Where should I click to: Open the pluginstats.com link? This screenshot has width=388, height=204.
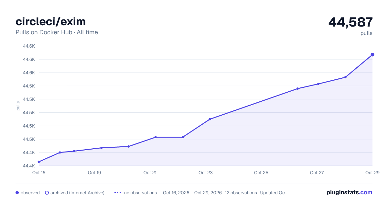(349, 192)
